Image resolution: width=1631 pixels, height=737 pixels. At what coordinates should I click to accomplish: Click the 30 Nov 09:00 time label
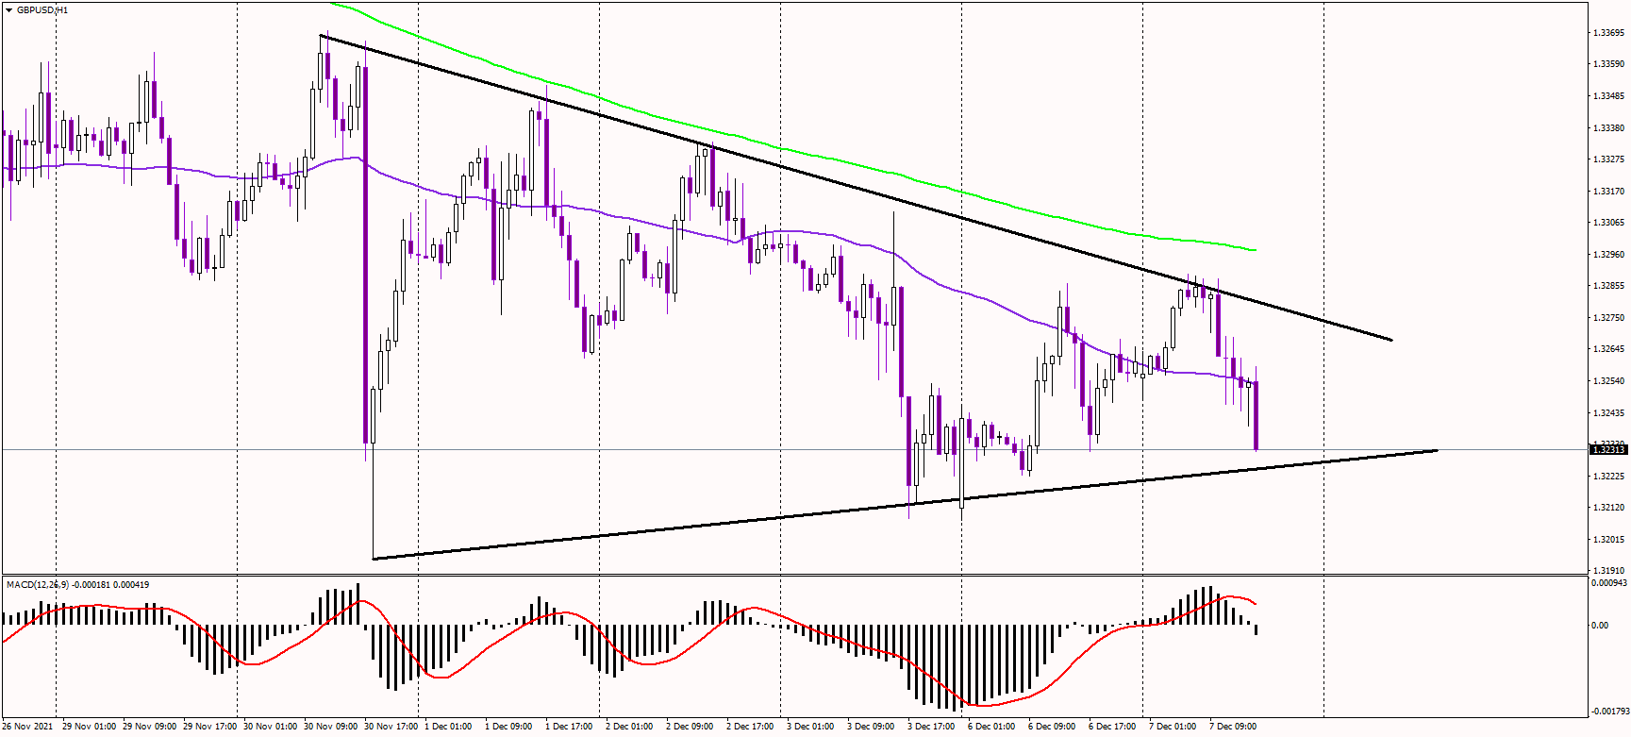(331, 727)
